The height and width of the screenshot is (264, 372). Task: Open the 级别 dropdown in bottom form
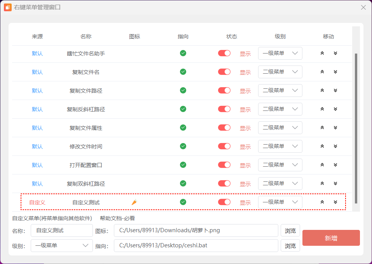click(x=62, y=245)
